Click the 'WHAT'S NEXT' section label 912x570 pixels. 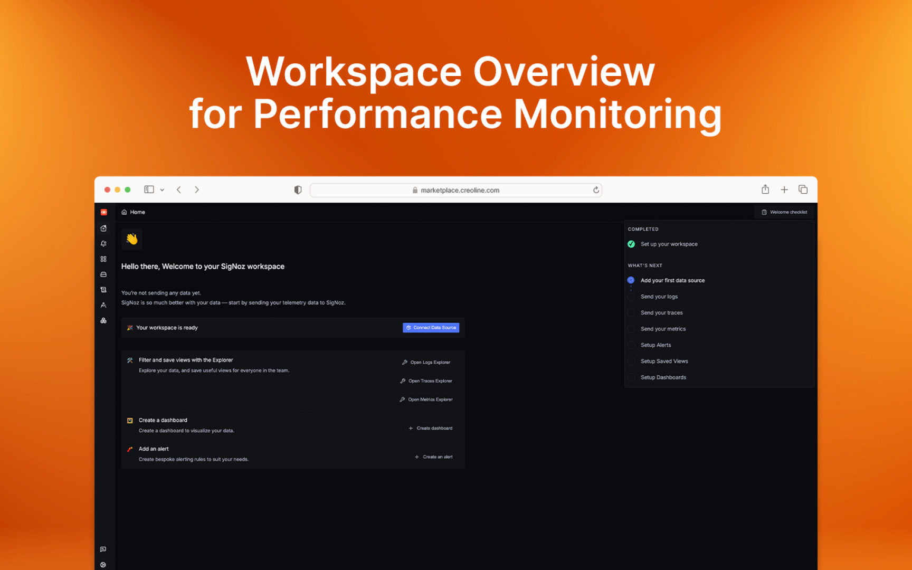tap(645, 265)
